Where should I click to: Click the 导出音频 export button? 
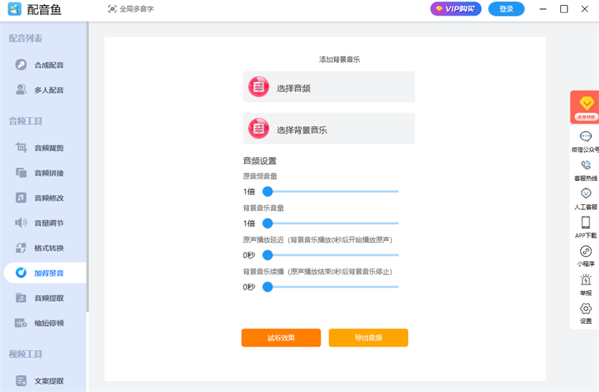[x=368, y=337]
